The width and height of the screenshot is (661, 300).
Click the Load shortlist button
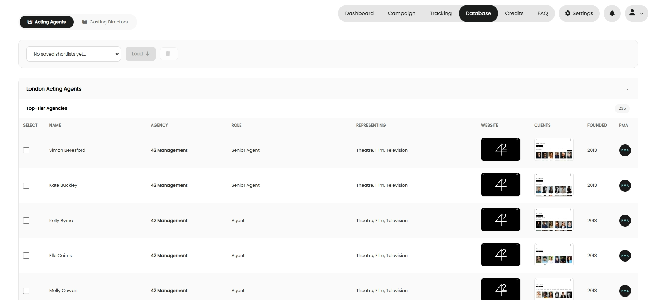(140, 54)
